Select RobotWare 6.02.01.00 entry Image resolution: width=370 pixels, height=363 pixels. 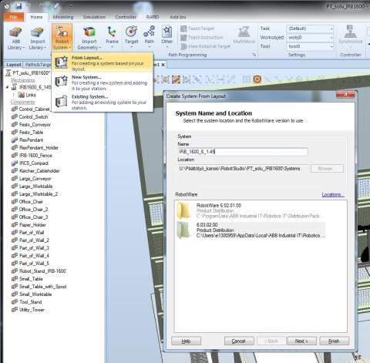pos(251,210)
